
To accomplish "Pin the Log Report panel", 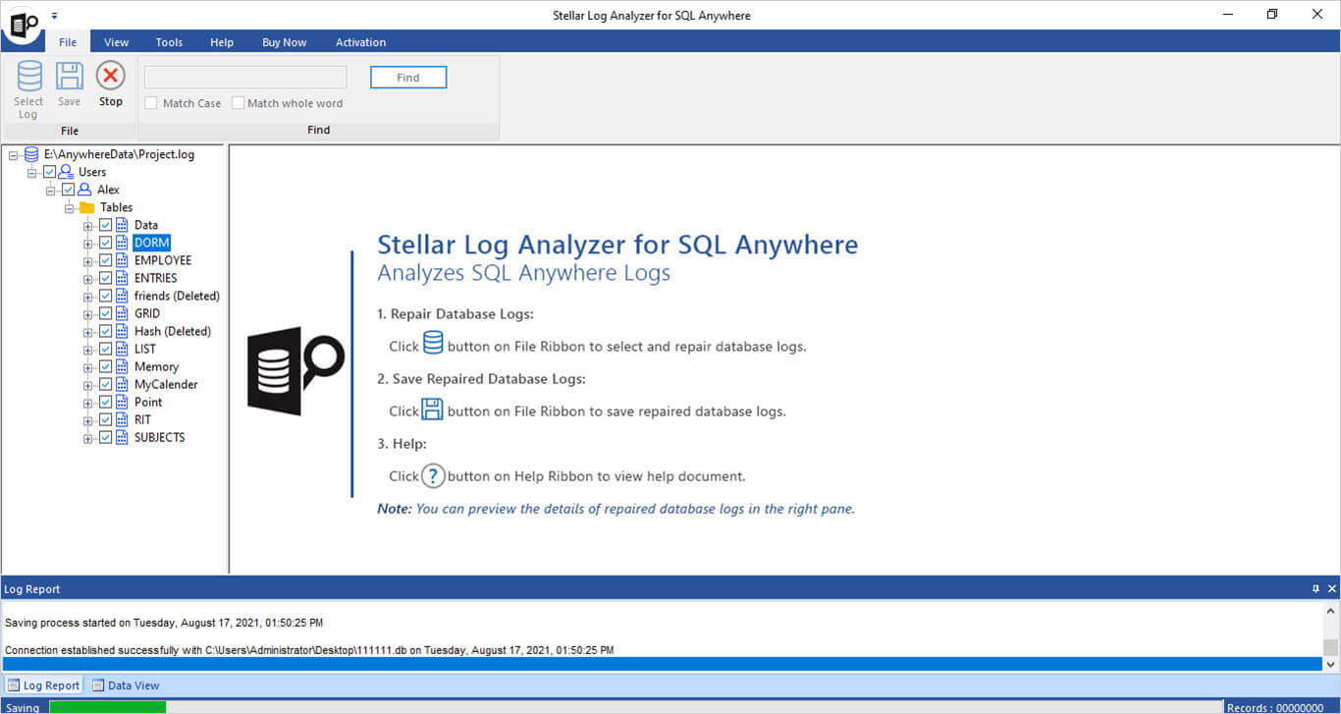I will click(x=1316, y=589).
